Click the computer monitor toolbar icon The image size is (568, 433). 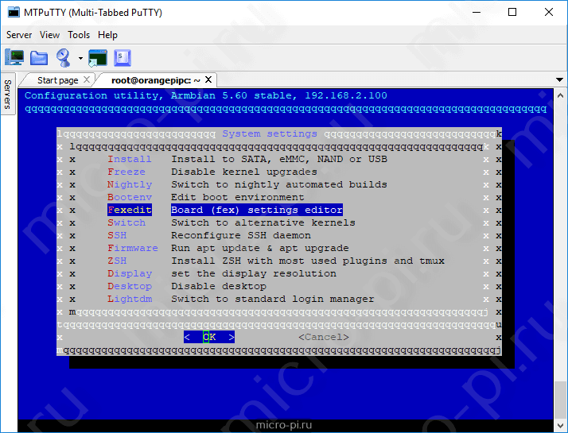[x=14, y=58]
